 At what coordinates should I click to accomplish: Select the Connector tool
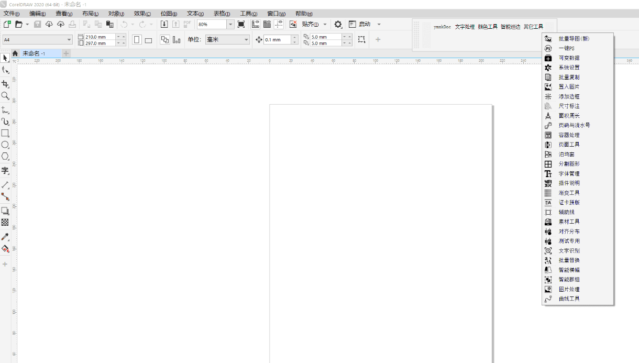click(5, 196)
